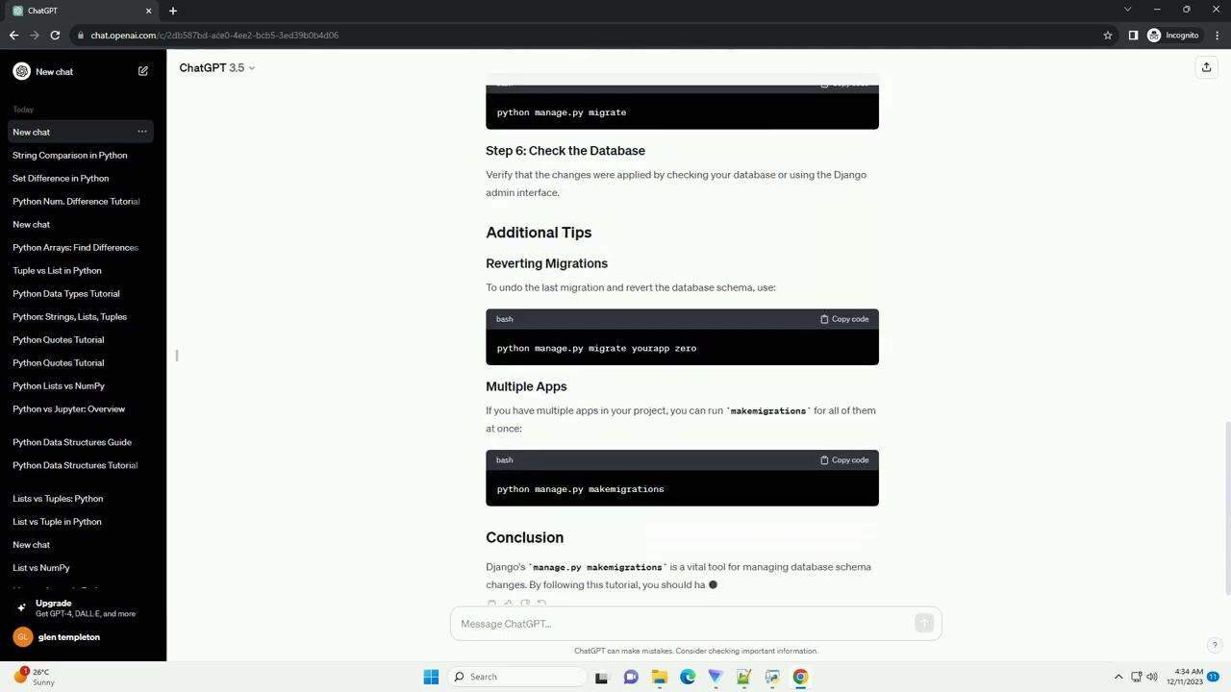The image size is (1231, 692).
Task: Open the notification count badge
Action: point(1214,677)
